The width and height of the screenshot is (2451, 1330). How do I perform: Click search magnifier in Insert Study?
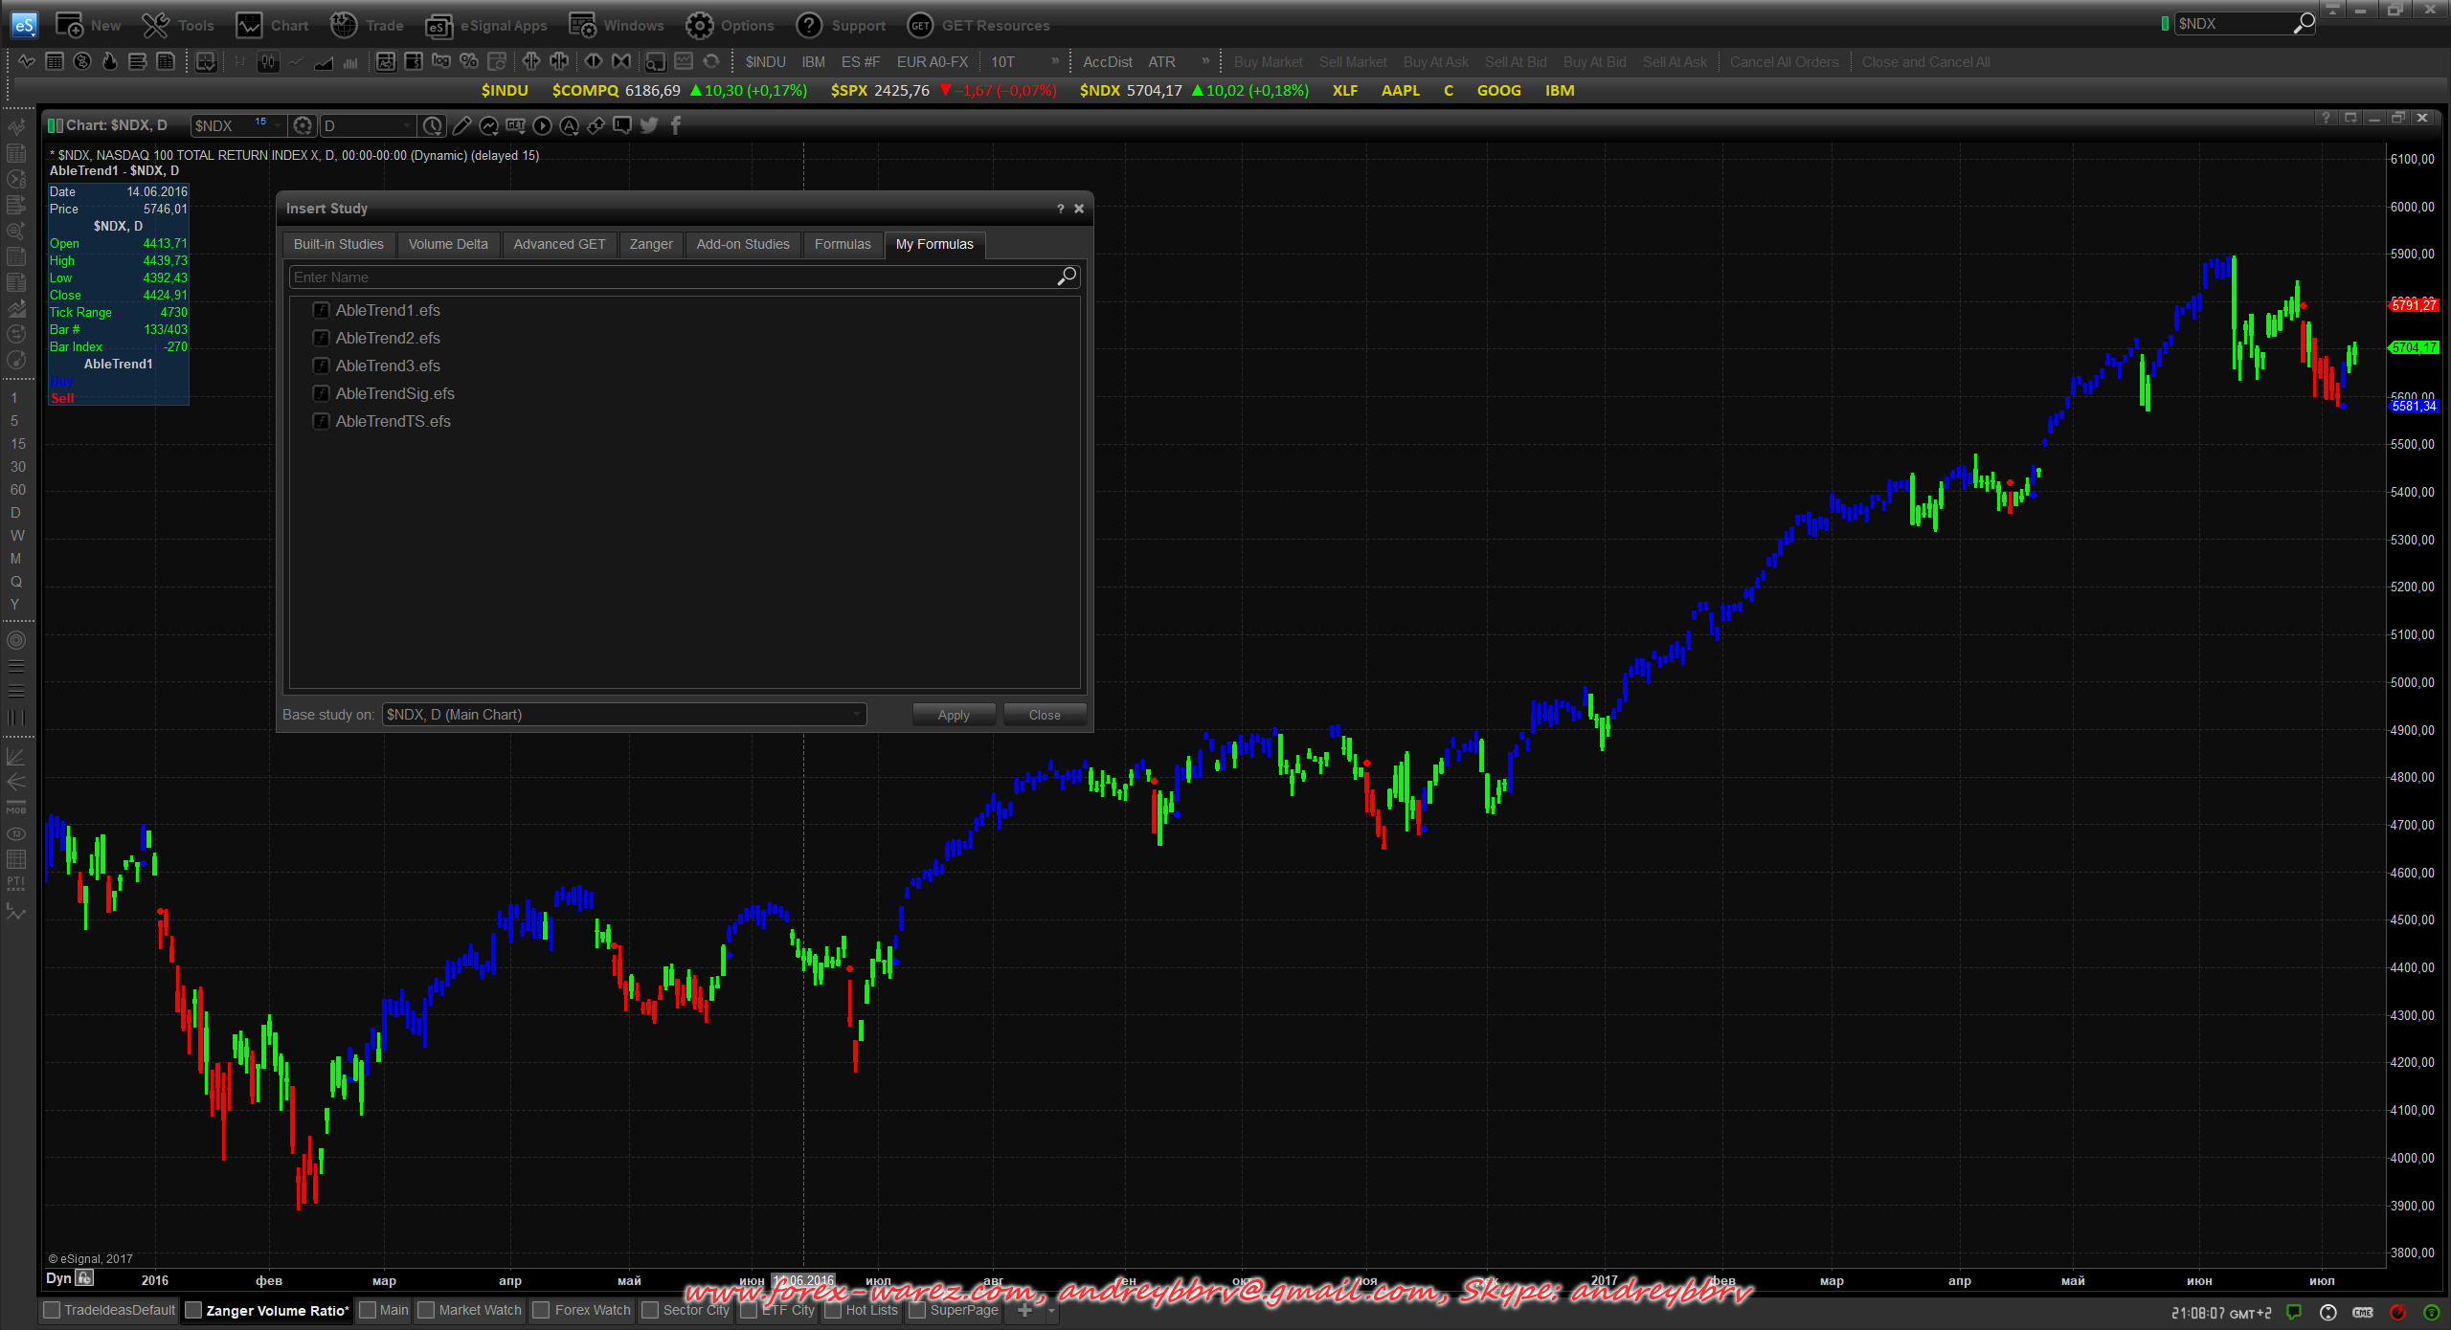[x=1067, y=277]
